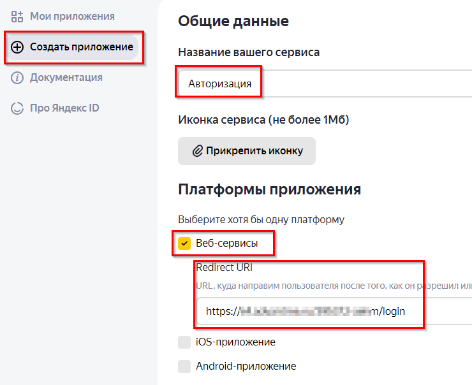Screen dimensions: 472x385
Task: Focus the service name field containing Авторизация
Action: tap(319, 84)
